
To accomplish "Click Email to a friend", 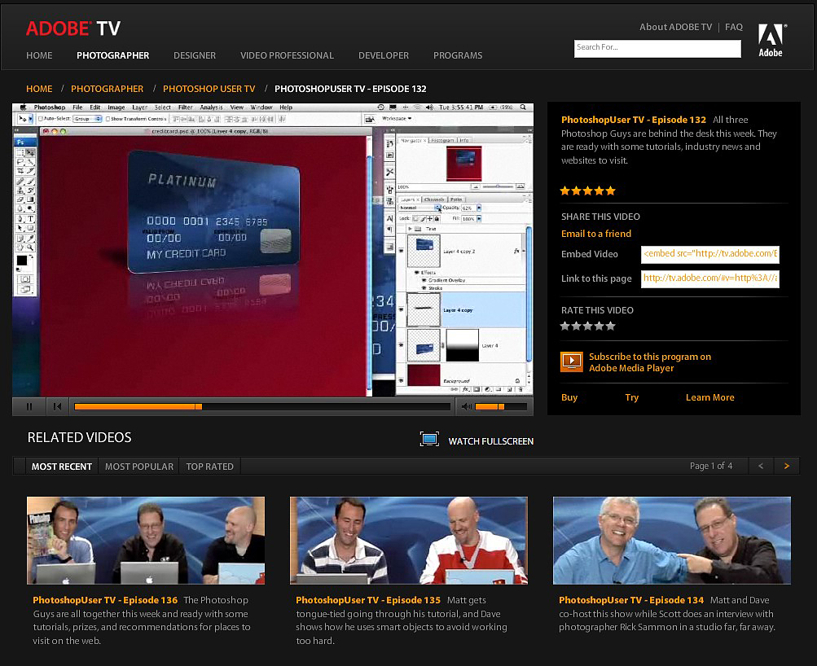I will 596,234.
